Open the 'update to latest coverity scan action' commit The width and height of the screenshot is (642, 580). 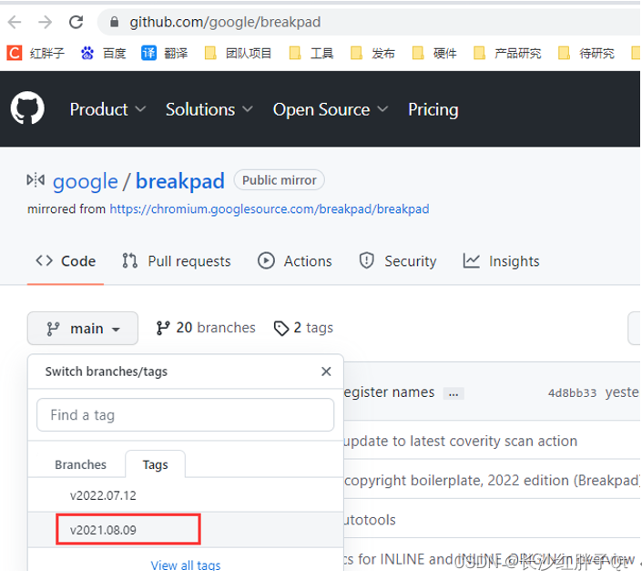[461, 441]
